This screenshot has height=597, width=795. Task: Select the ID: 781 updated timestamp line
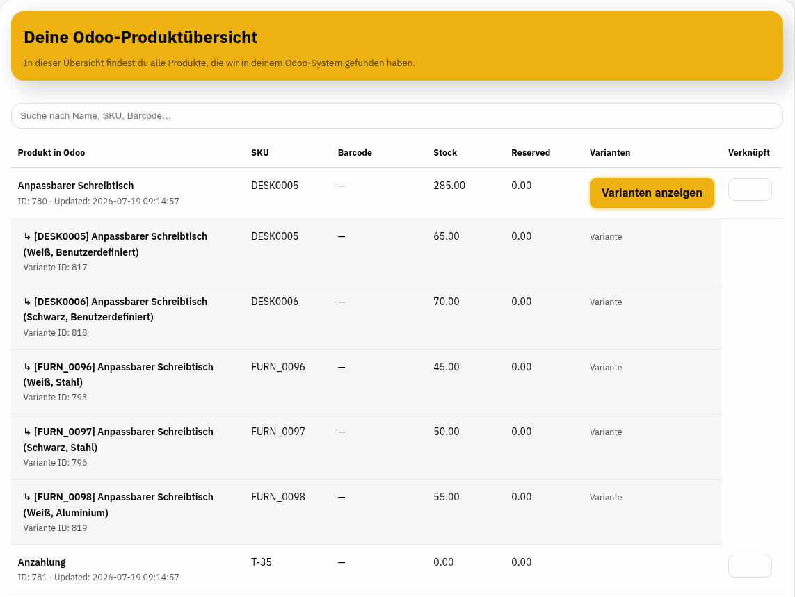pos(98,578)
